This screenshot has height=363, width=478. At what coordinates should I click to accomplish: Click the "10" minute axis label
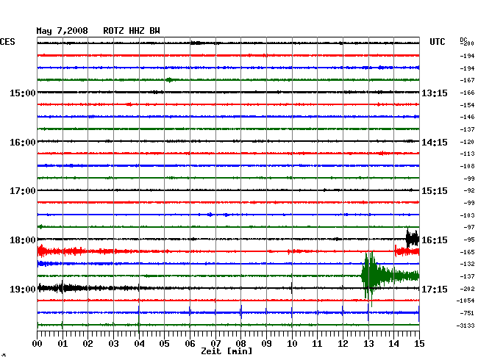pyautogui.click(x=292, y=344)
